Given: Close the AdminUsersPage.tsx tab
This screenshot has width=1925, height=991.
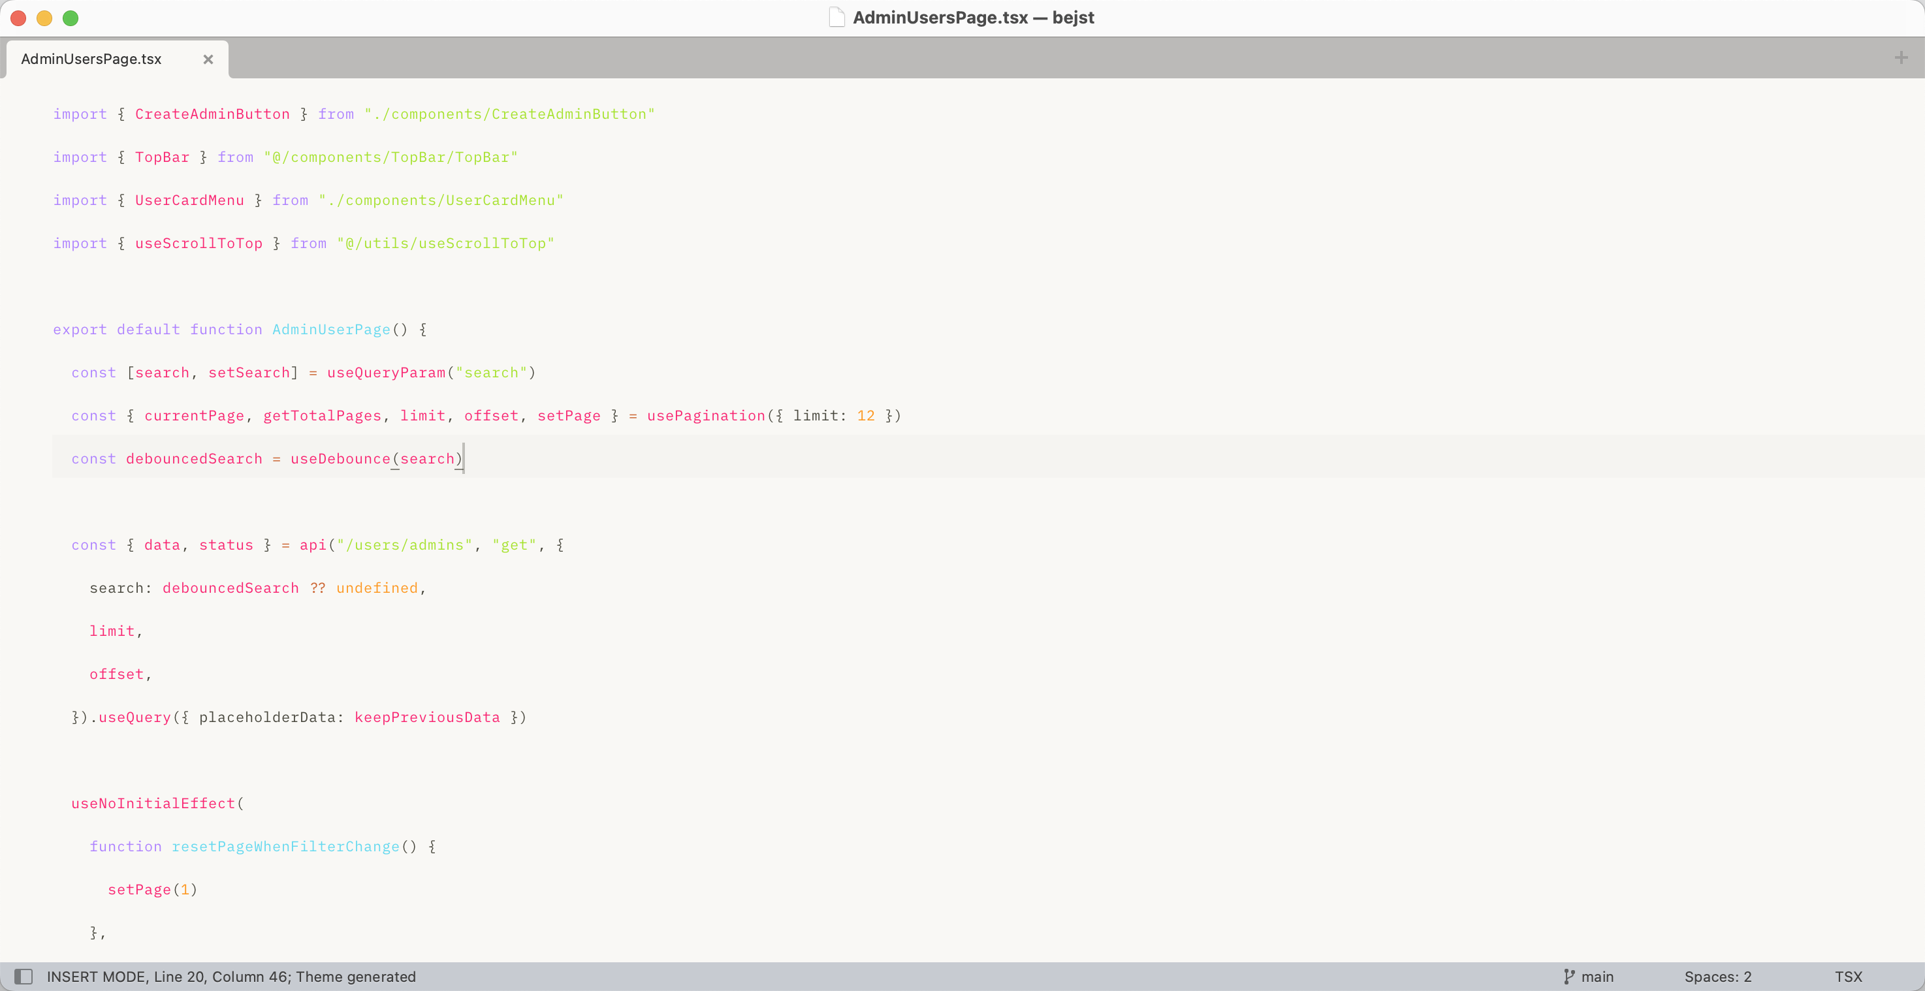Looking at the screenshot, I should [208, 59].
